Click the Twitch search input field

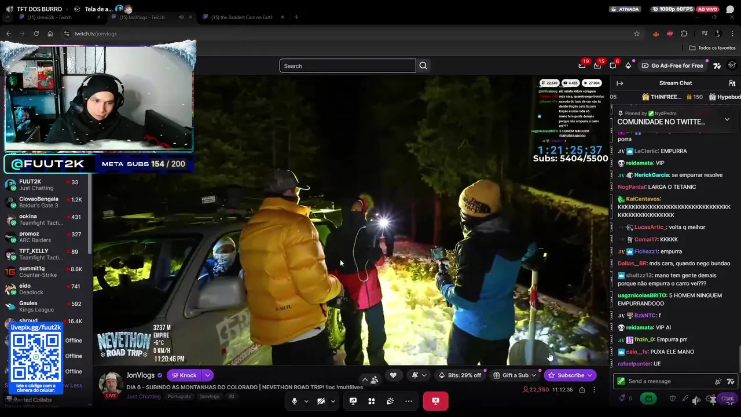pos(347,66)
